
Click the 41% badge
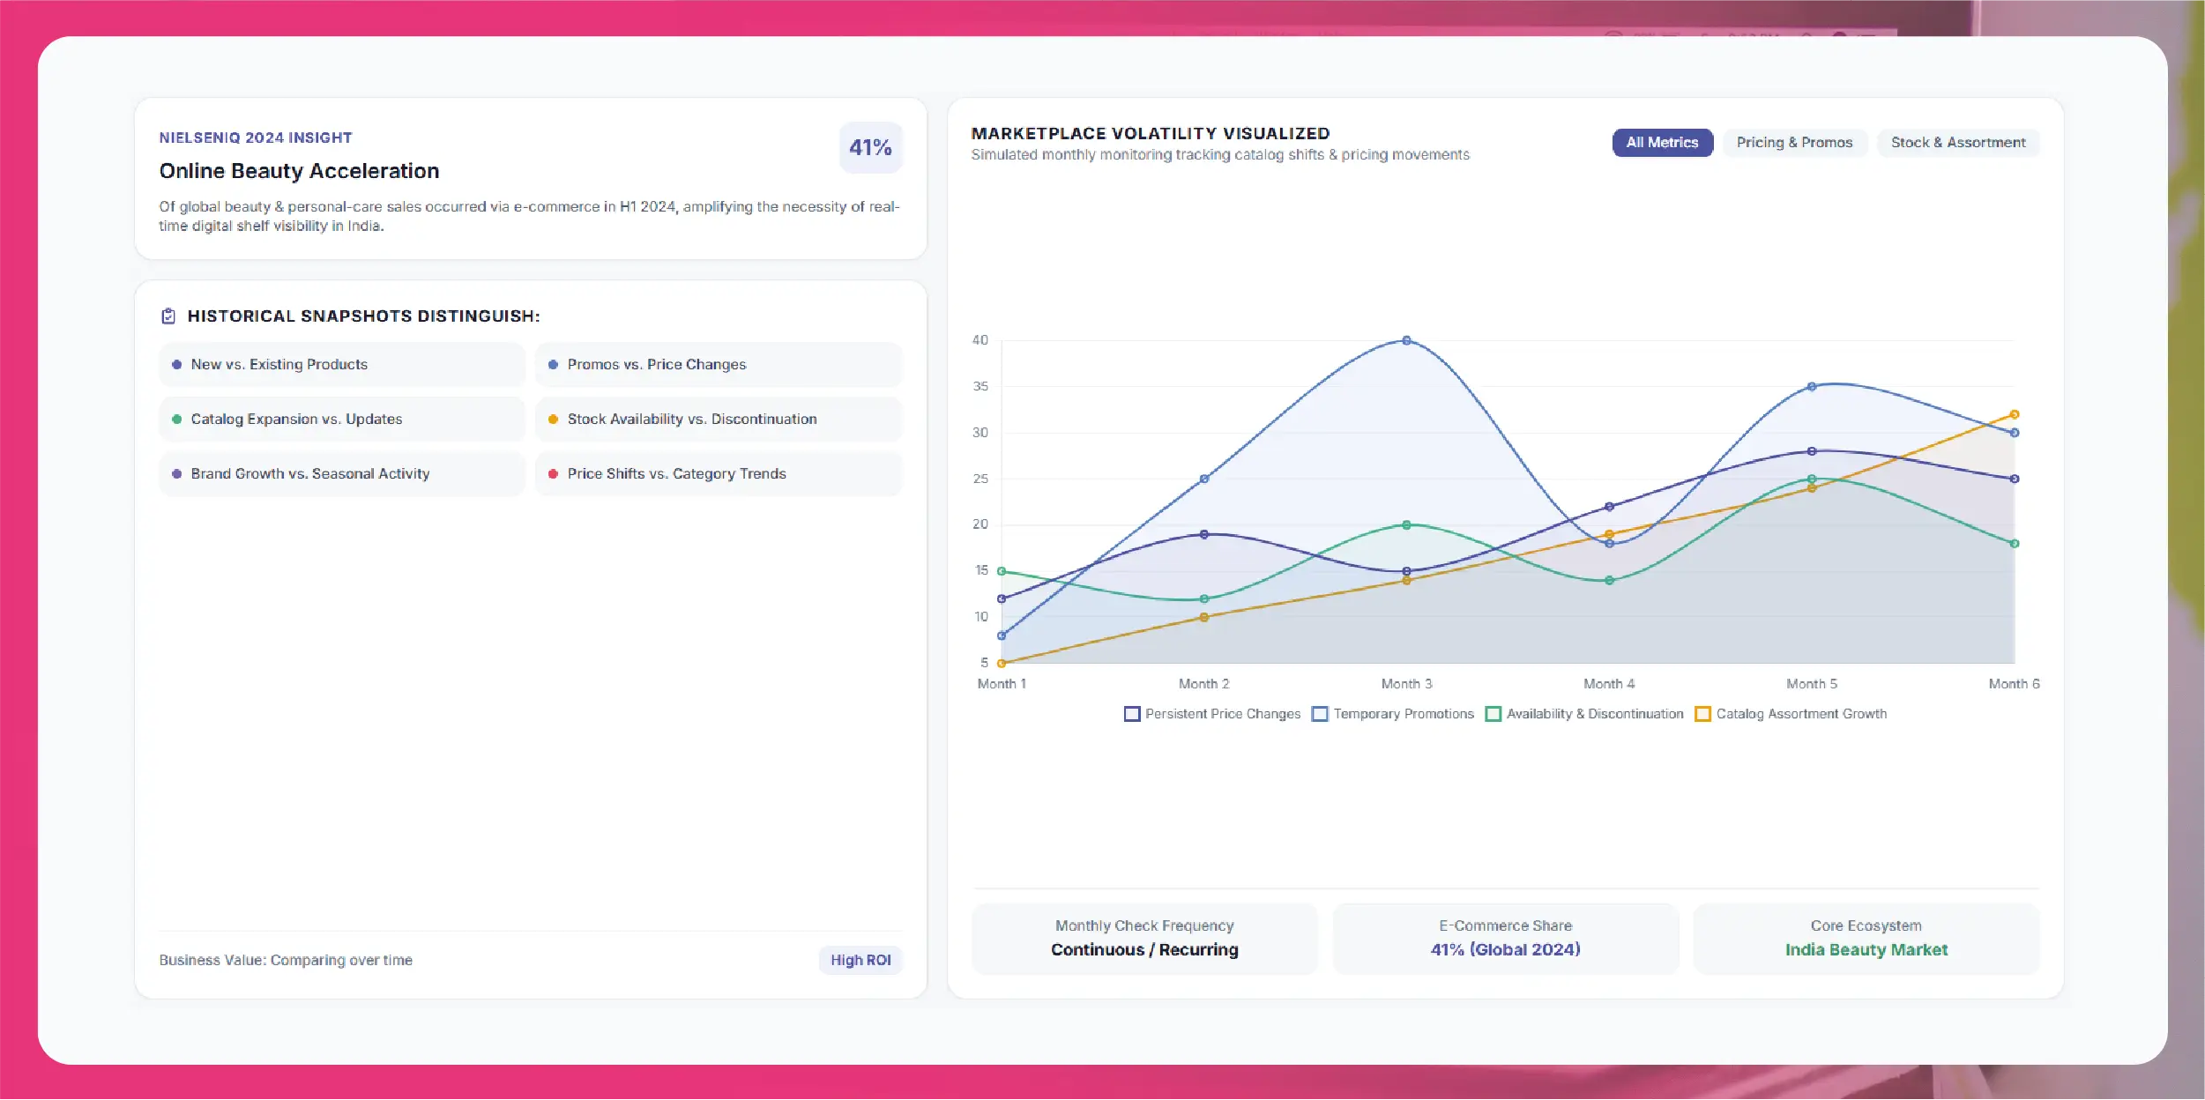(x=870, y=147)
